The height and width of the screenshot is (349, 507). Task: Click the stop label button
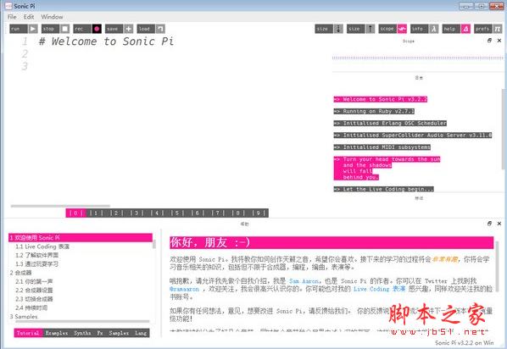[x=50, y=29]
